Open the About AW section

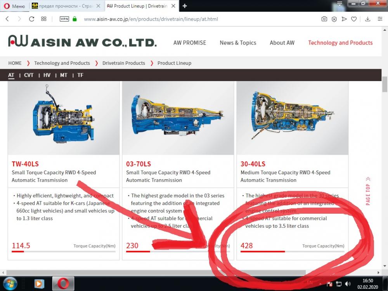coord(282,43)
